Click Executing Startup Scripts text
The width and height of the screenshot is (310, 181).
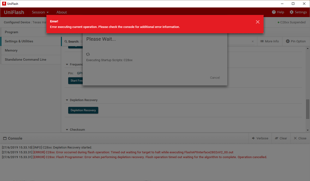click(109, 60)
